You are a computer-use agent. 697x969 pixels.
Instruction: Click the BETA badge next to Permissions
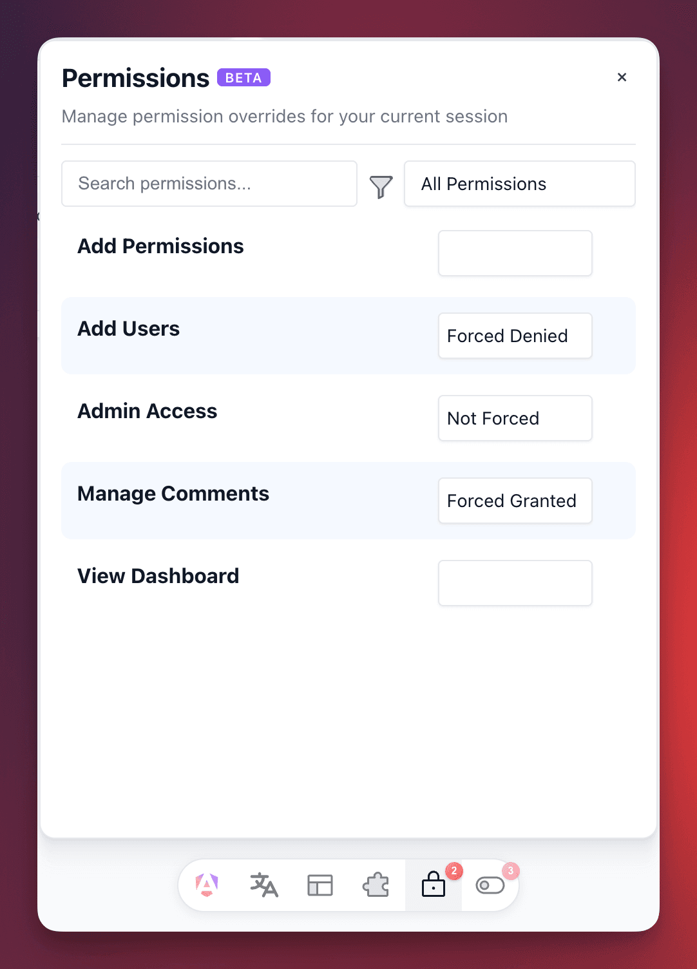pos(243,77)
